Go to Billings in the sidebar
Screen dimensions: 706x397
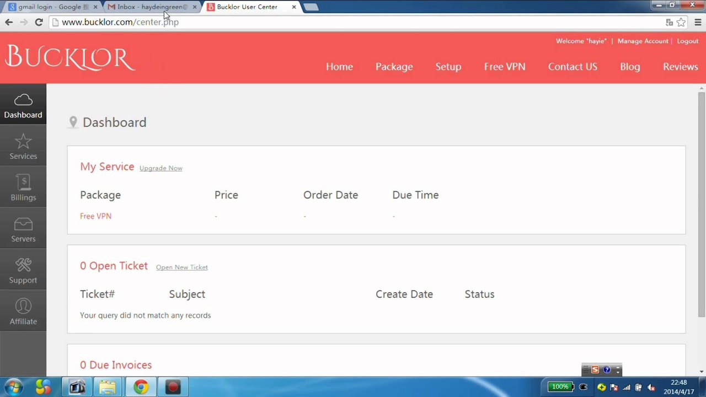click(23, 187)
